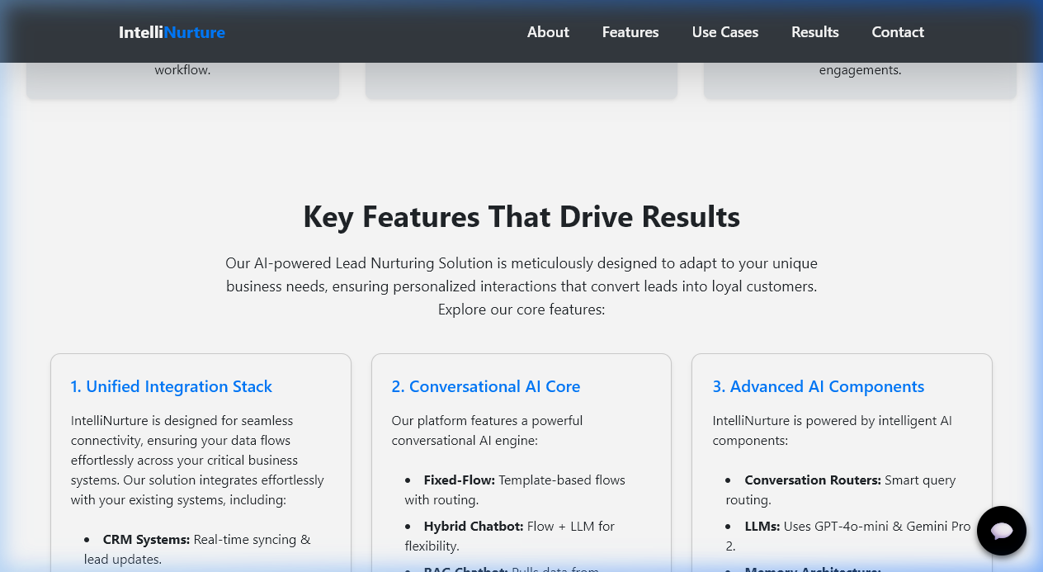
Task: Select the LLMs bullet item
Action: (848, 537)
